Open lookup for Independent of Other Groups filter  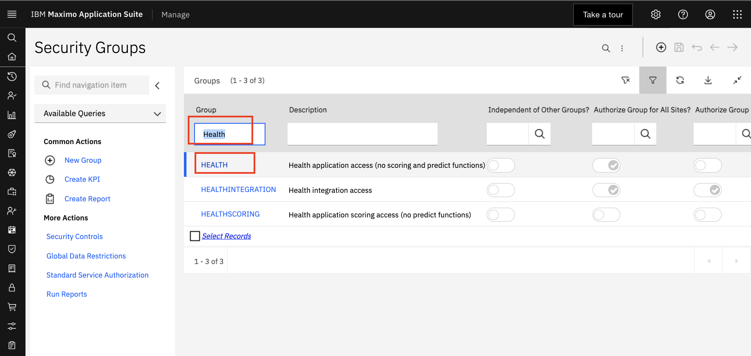(x=539, y=134)
